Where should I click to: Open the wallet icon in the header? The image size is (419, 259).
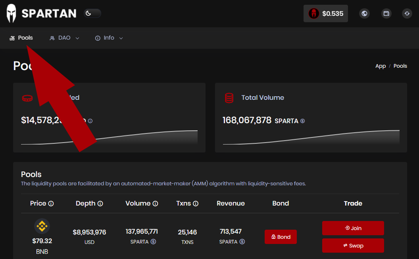point(386,13)
